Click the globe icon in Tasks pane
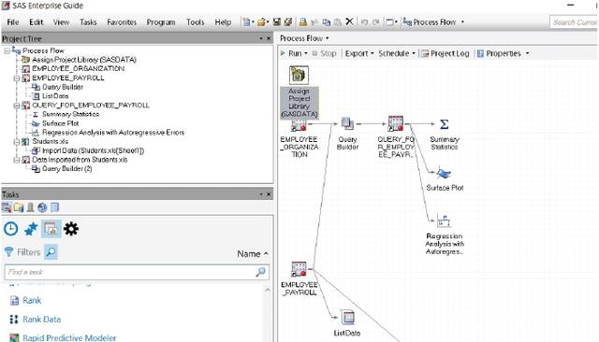This screenshot has height=342, width=599. pos(42,207)
